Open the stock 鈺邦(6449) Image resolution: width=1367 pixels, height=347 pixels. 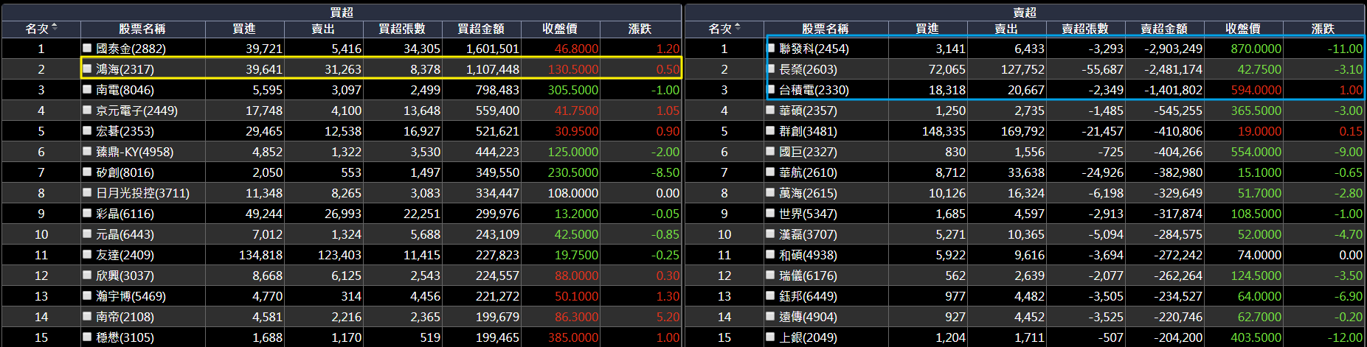point(808,296)
